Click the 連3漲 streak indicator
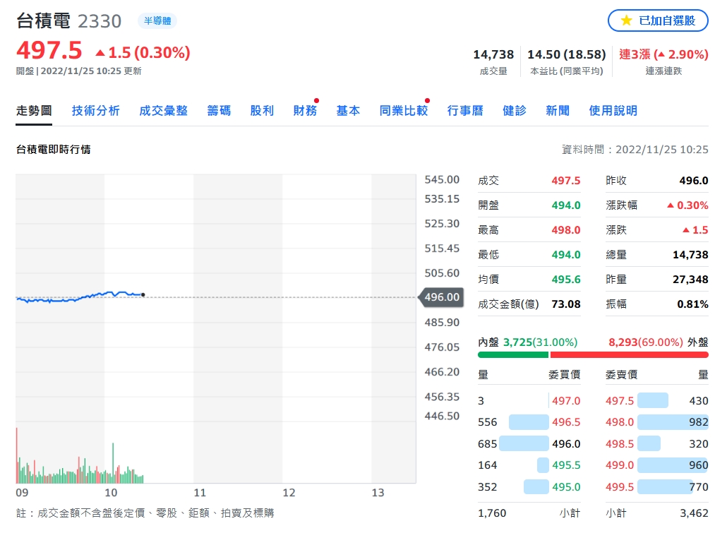This screenshot has width=727, height=533. [663, 54]
